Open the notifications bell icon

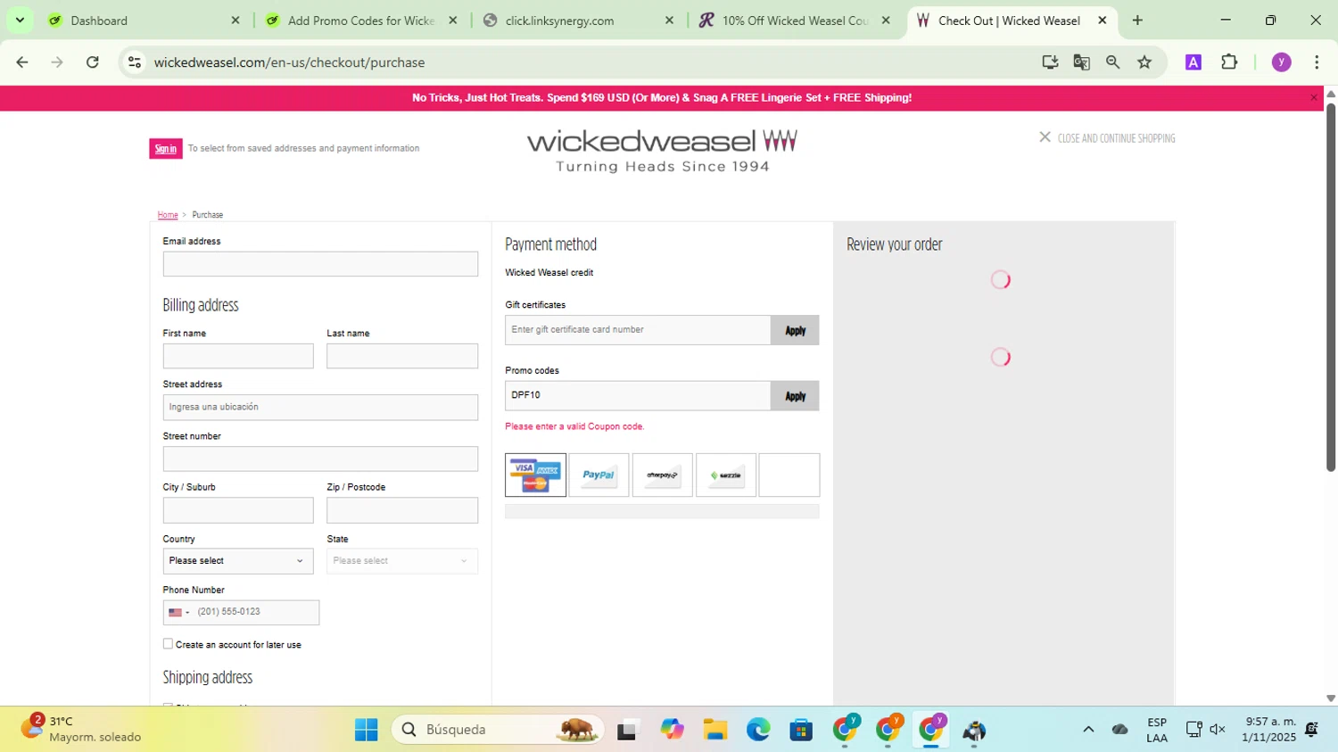(1311, 730)
